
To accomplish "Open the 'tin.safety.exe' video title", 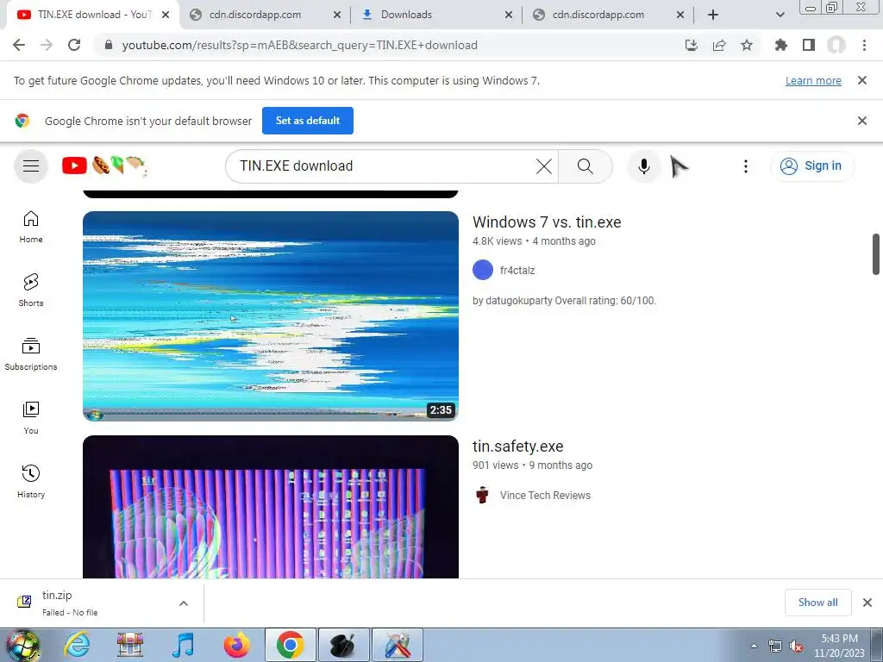I will (517, 447).
